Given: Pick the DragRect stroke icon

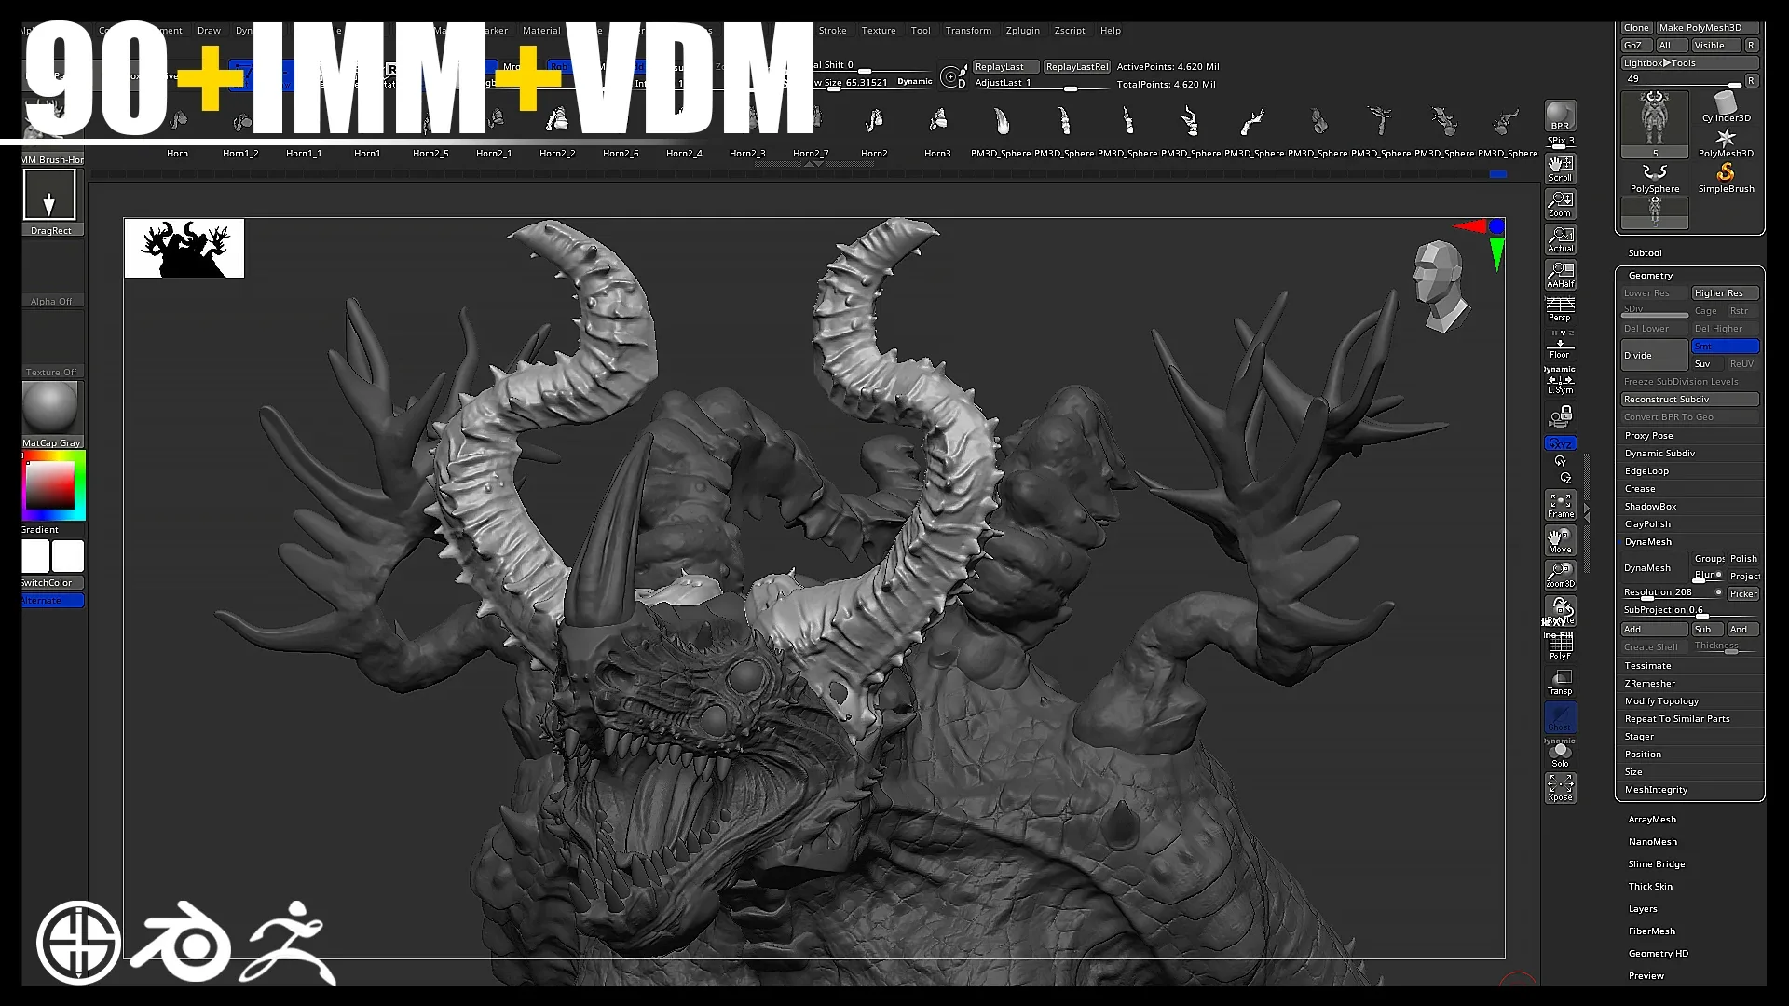Looking at the screenshot, I should click(49, 196).
